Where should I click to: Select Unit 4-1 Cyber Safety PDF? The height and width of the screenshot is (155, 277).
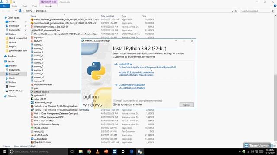pyautogui.click(x=44, y=121)
